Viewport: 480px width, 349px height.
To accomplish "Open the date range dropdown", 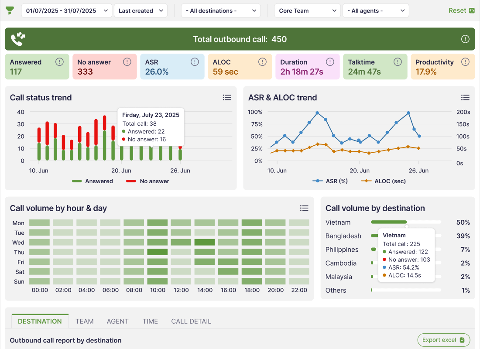I will tap(66, 10).
